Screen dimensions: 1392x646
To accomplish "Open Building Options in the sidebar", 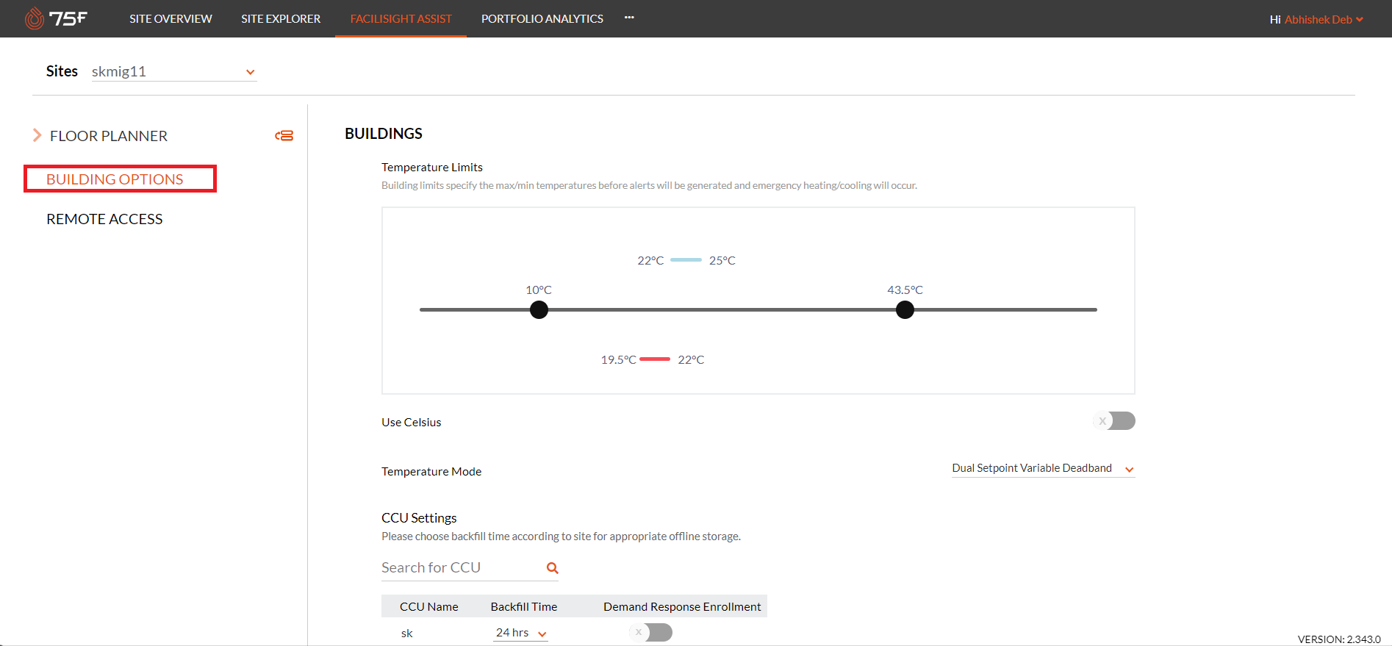I will [x=115, y=179].
